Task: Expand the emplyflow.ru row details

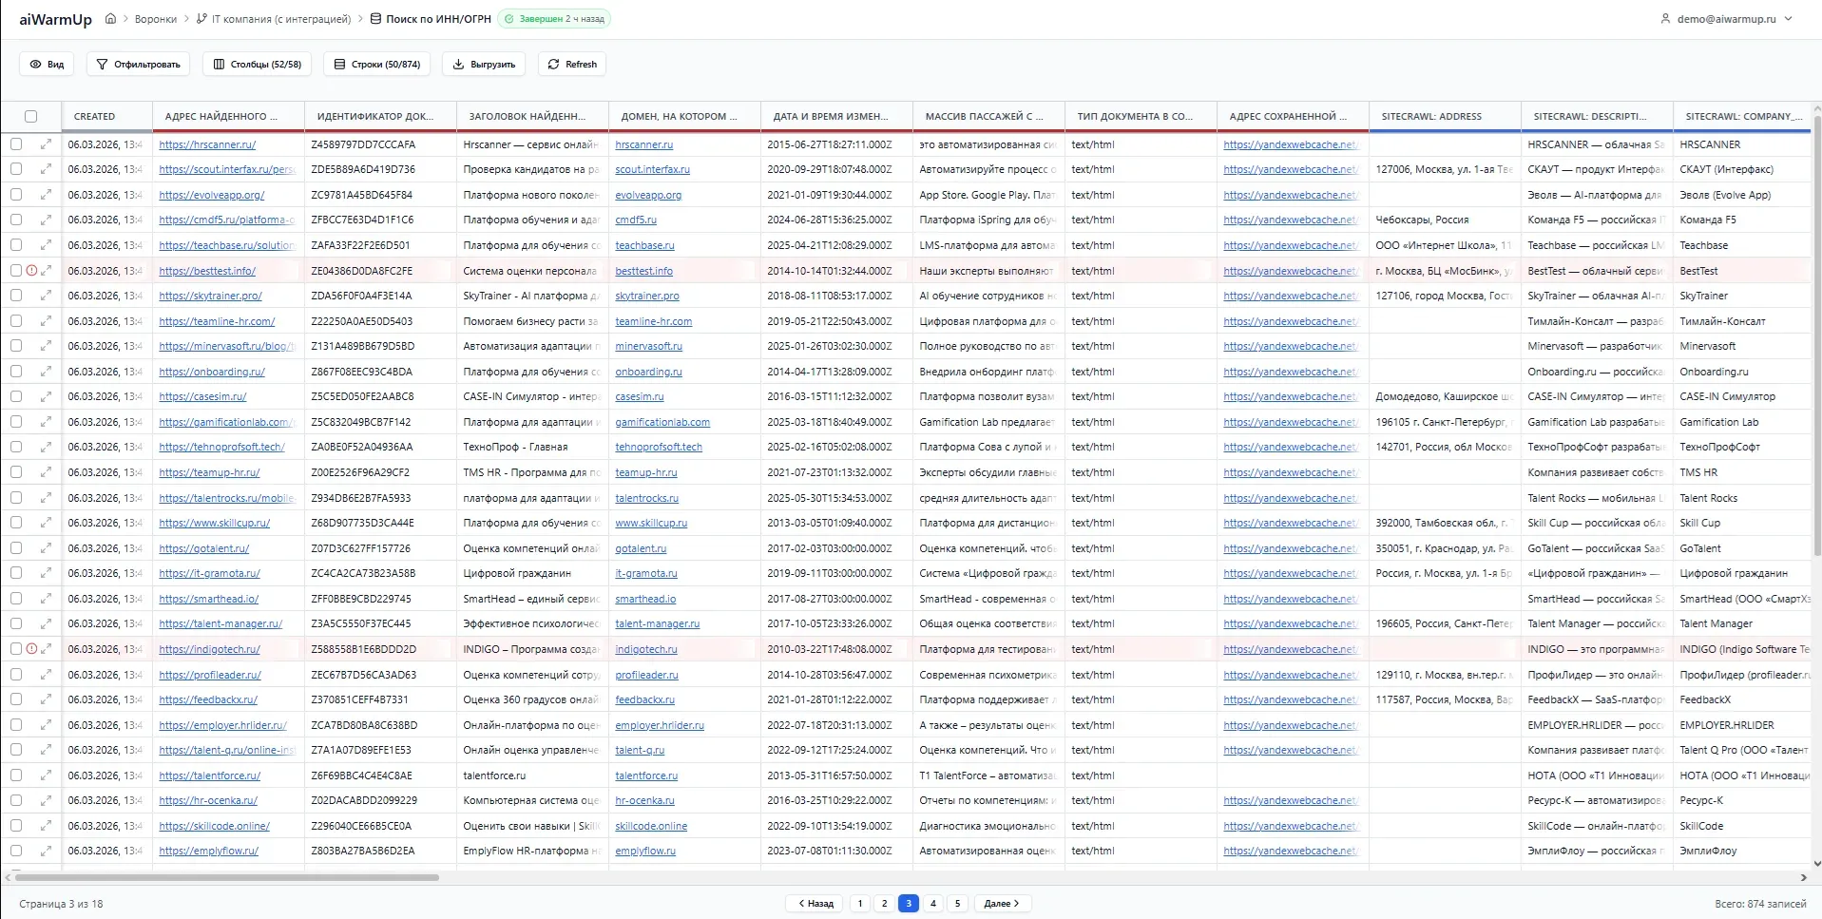Action: tap(46, 851)
